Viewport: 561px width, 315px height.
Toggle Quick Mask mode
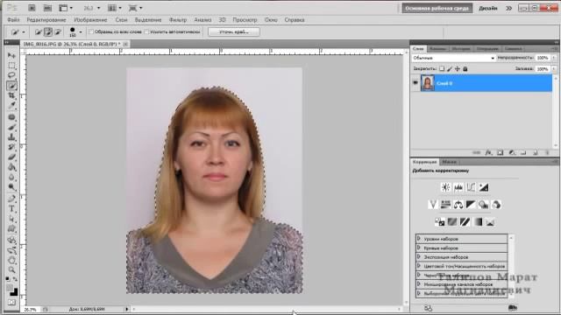[x=11, y=303]
